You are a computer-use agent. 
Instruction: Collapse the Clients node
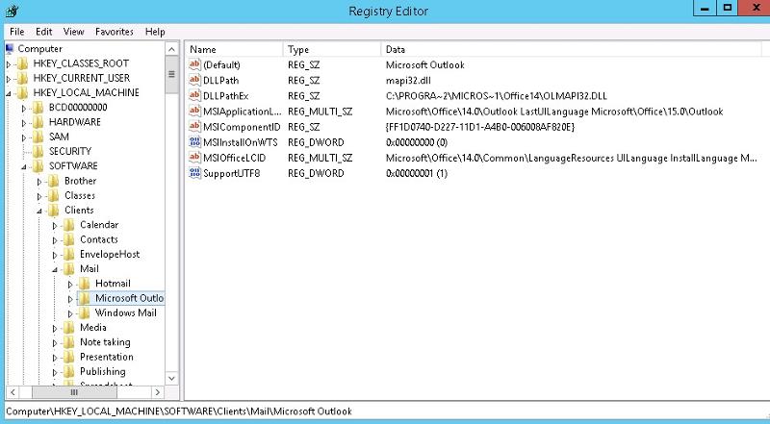point(39,211)
